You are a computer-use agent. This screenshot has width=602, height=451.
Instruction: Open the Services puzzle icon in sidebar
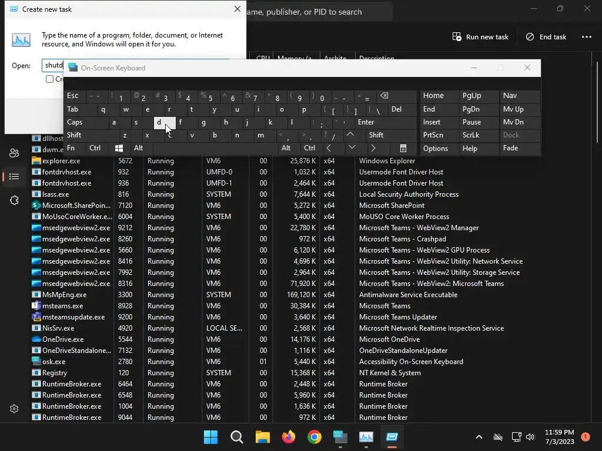click(x=14, y=200)
